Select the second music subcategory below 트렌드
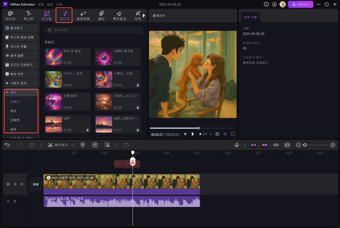340x228 pixels. 13,111
